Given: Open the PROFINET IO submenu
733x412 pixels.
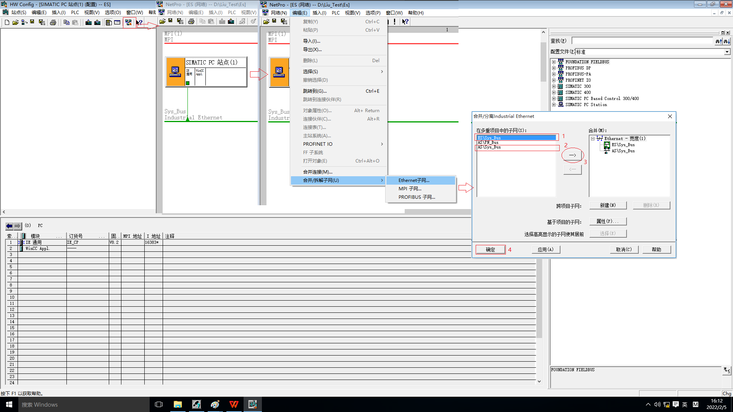Looking at the screenshot, I should (318, 144).
